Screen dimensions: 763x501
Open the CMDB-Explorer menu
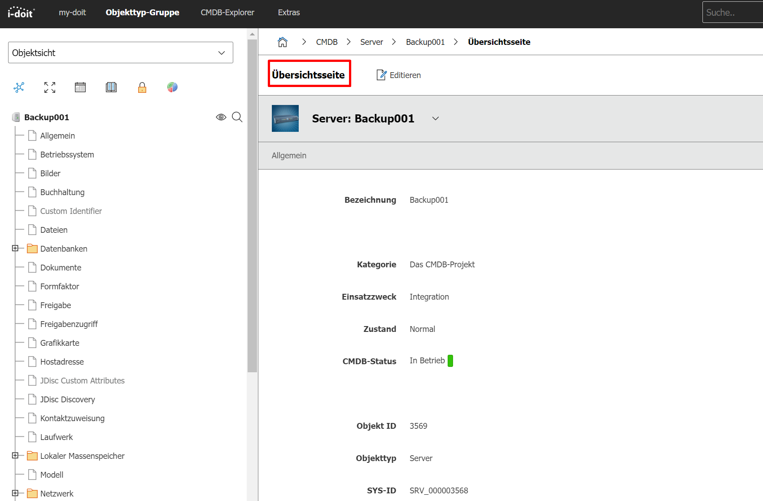(227, 13)
